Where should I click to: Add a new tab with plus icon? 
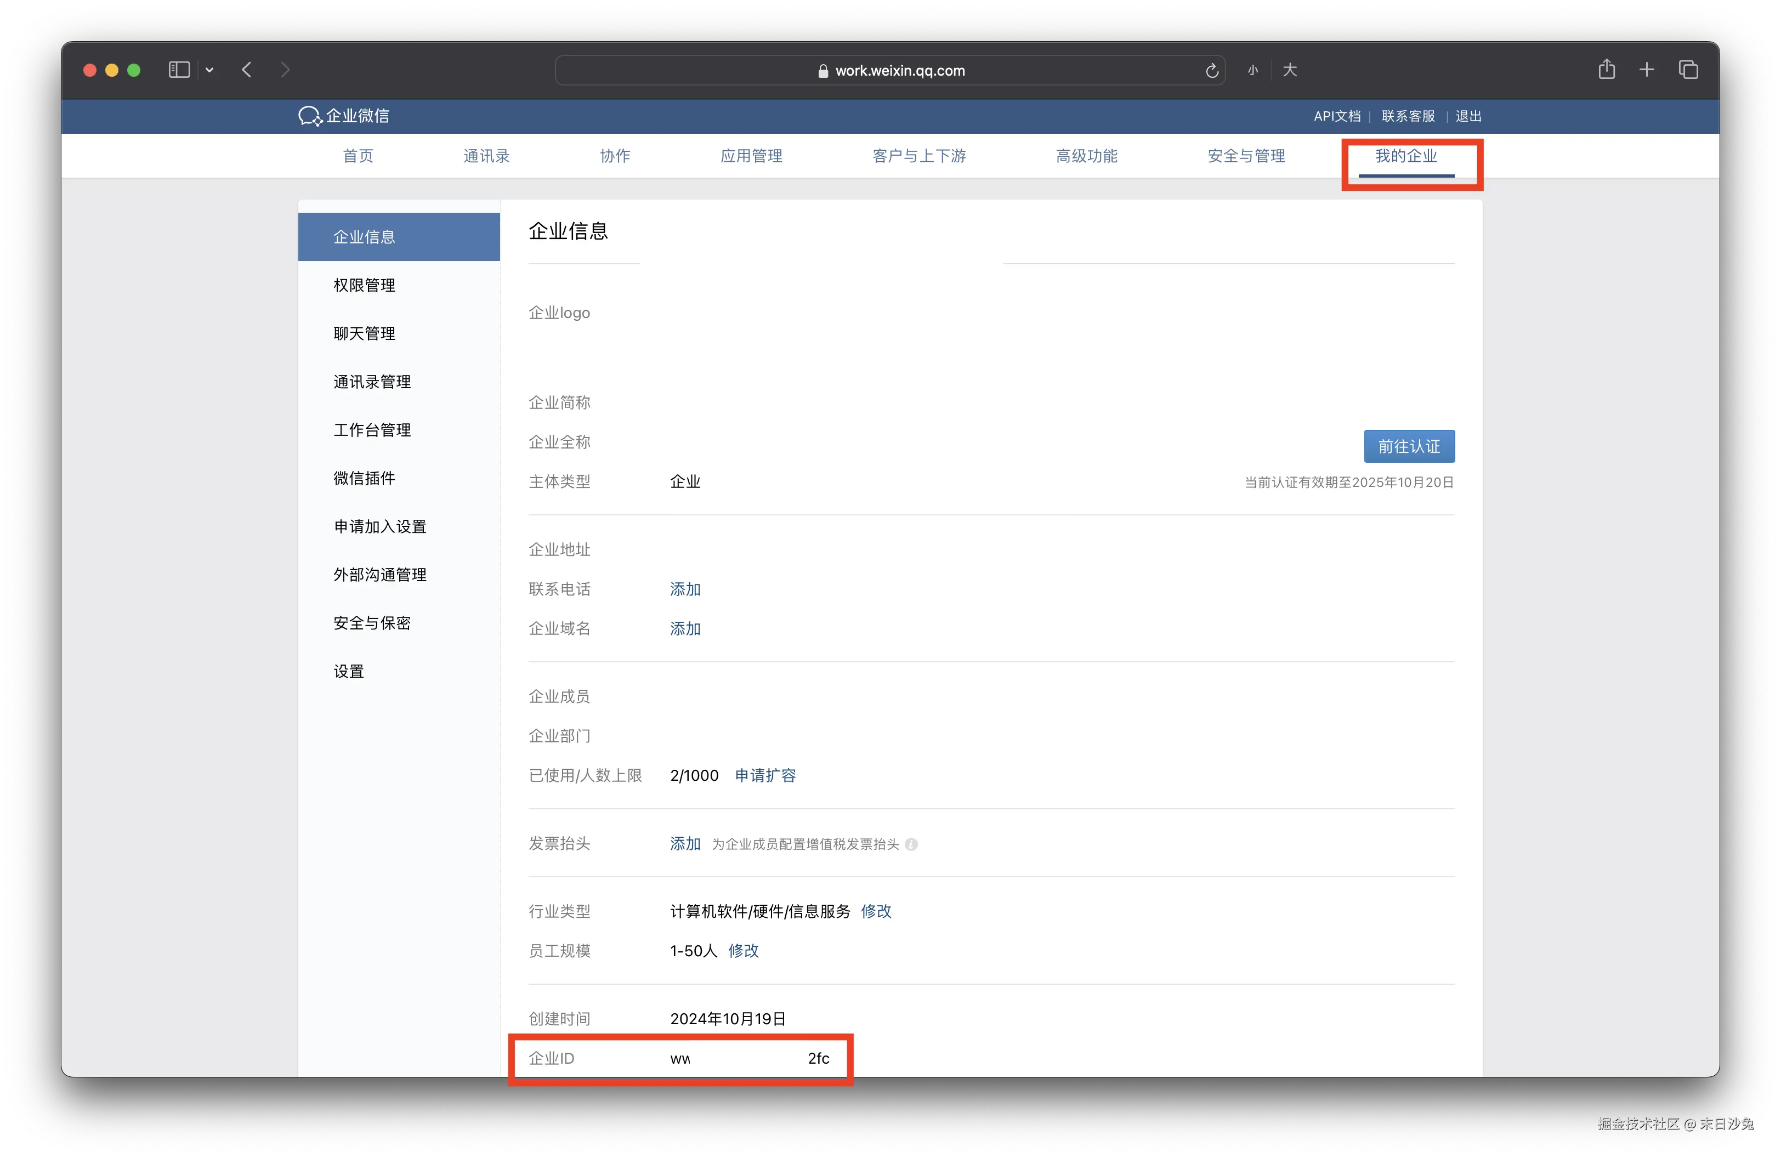point(1647,70)
